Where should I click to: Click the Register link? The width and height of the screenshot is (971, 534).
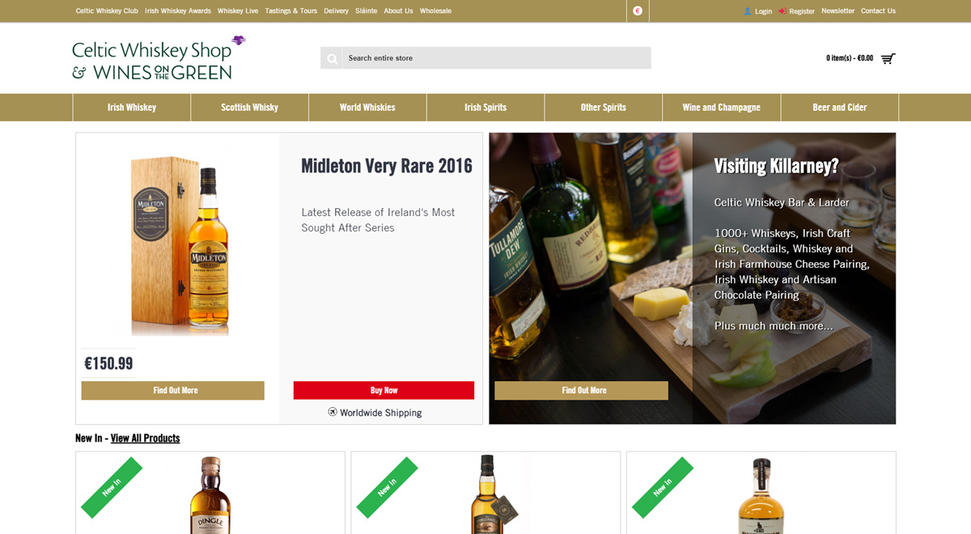click(x=802, y=11)
